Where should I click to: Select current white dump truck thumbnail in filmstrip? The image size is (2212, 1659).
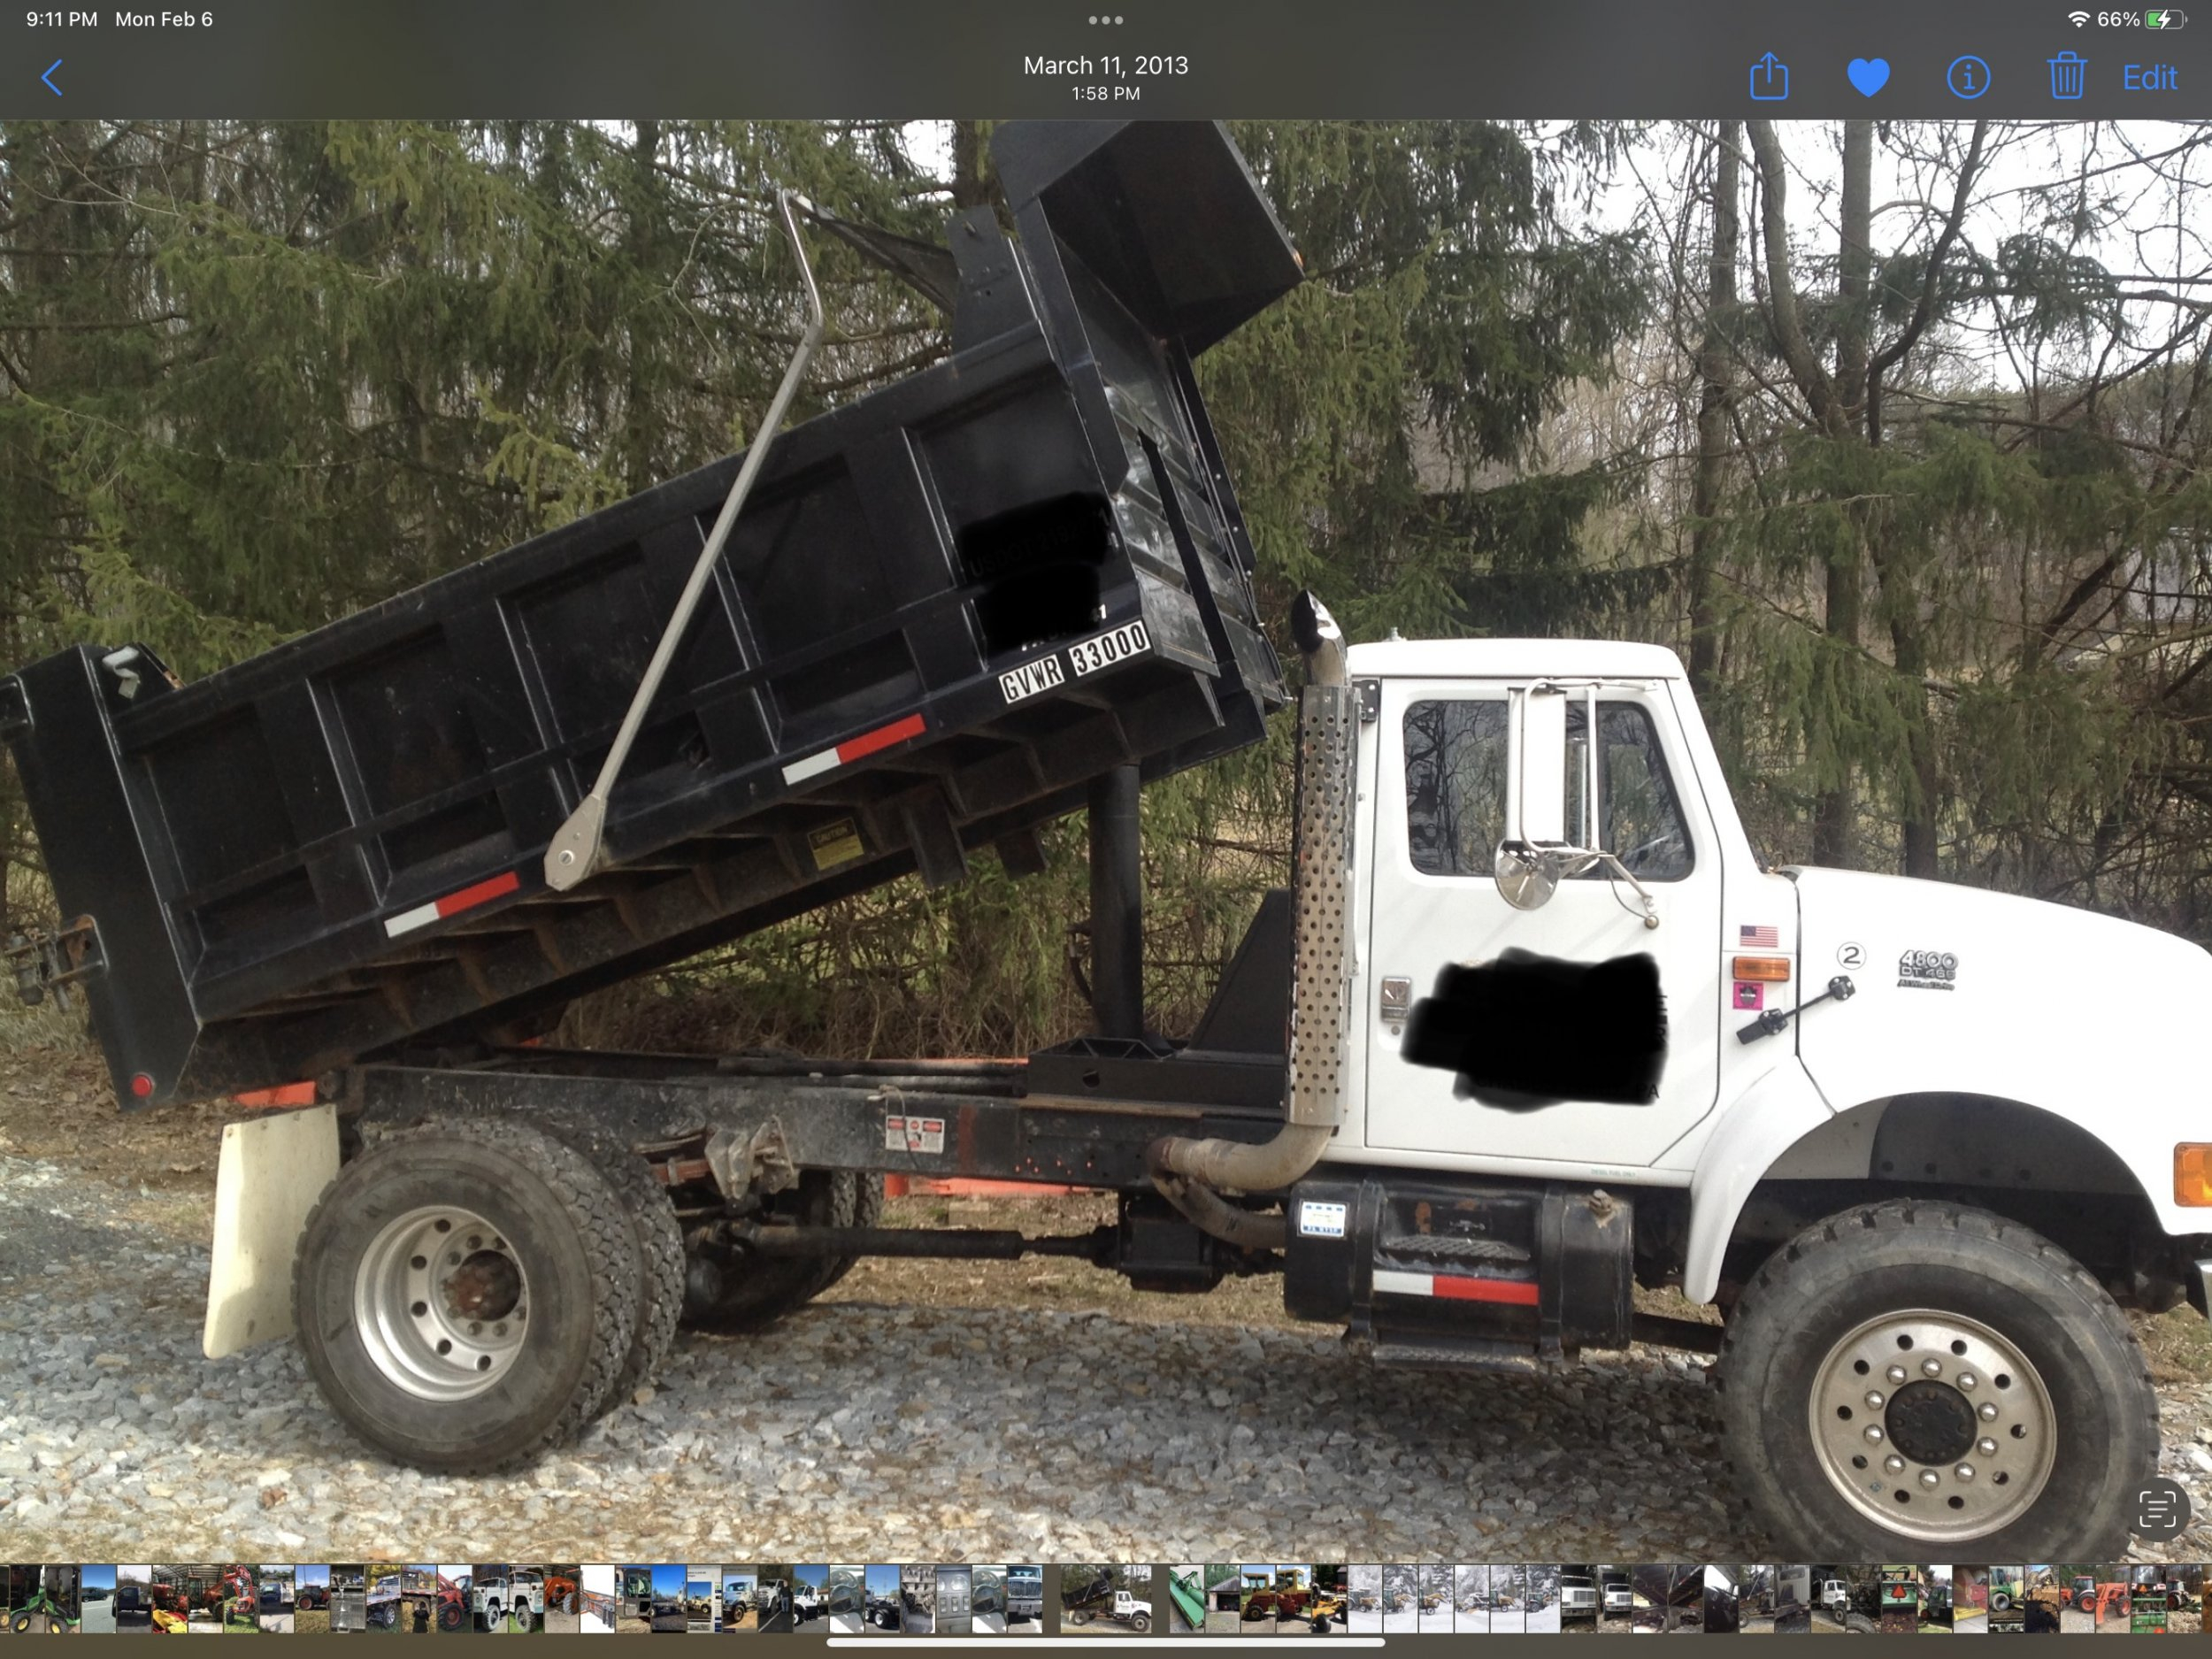click(1105, 1598)
